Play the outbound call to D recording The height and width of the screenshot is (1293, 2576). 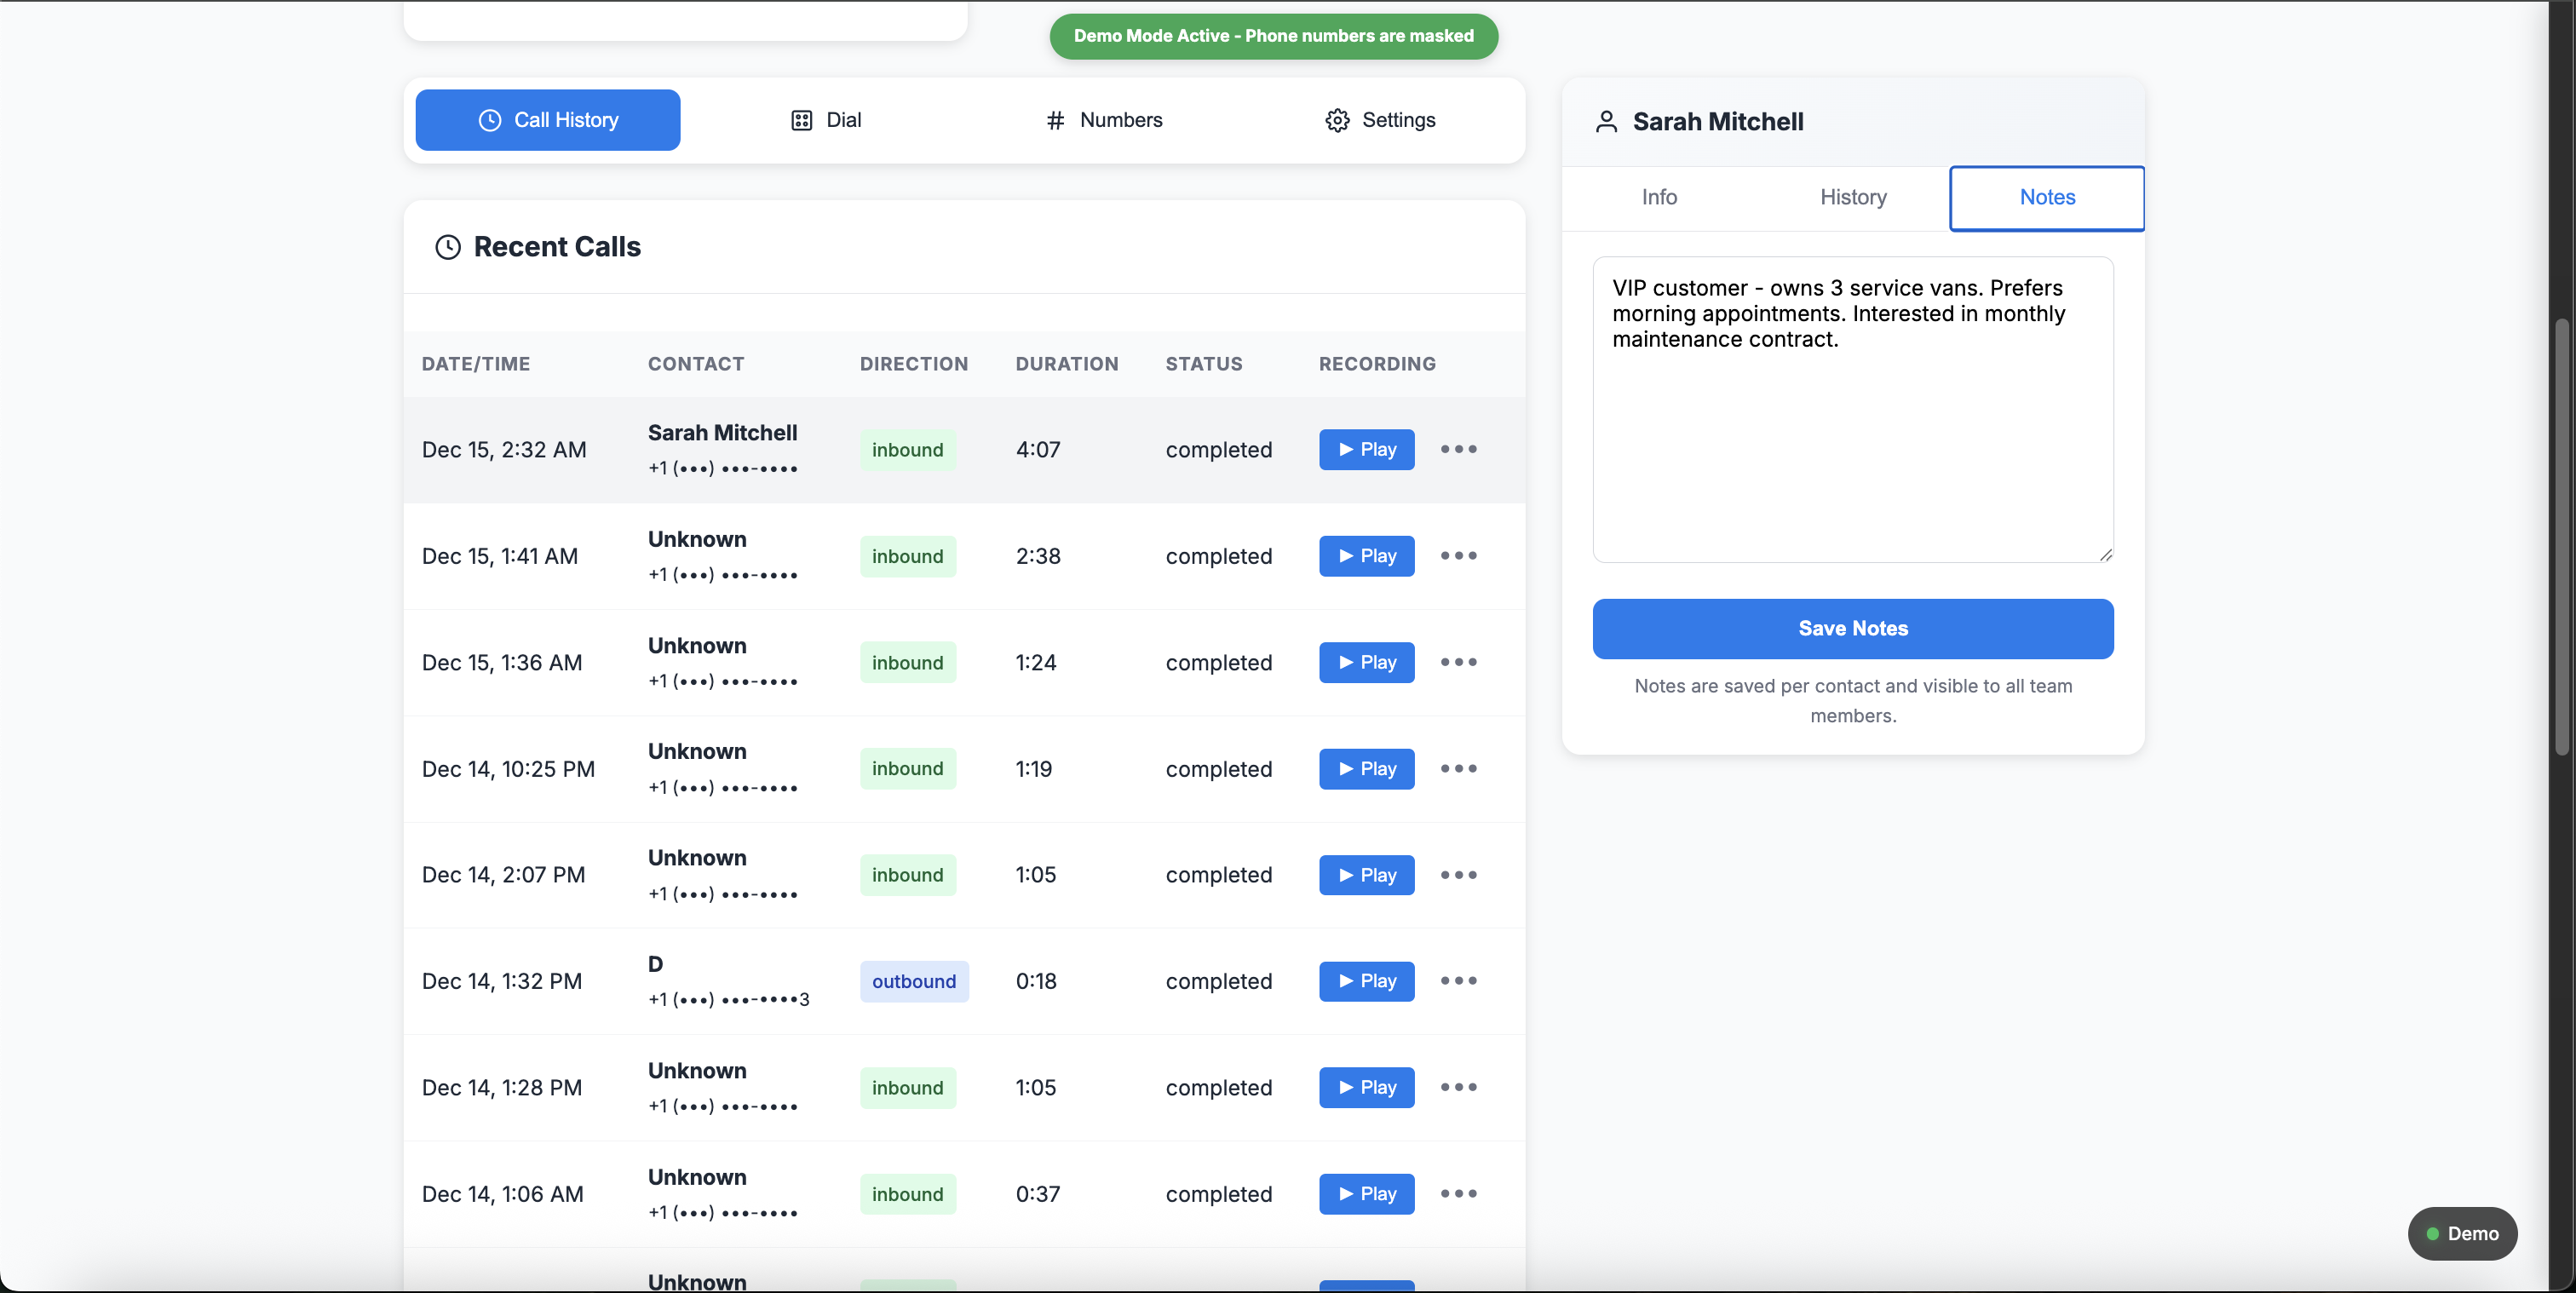(x=1366, y=981)
